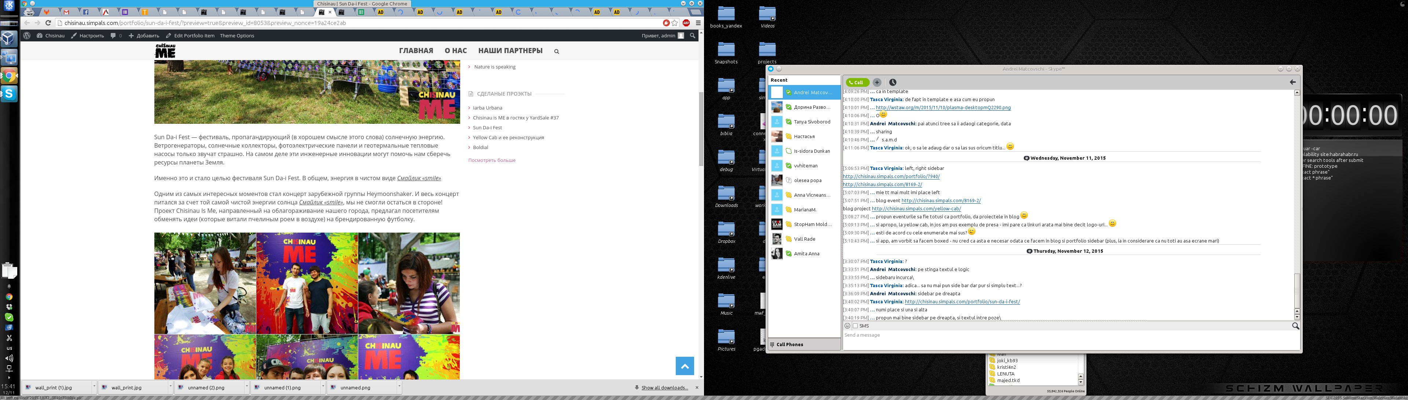Start a Skype call with Call button

click(x=857, y=82)
